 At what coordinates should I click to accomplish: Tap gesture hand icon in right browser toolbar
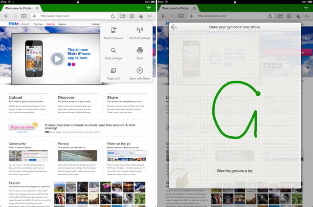[298, 16]
